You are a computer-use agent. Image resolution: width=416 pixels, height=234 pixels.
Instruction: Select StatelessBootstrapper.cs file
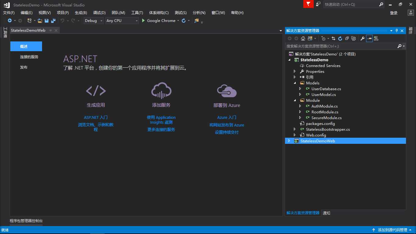point(328,129)
